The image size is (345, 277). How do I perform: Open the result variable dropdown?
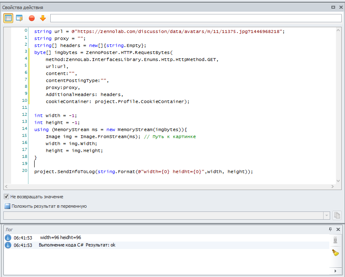click(327, 215)
